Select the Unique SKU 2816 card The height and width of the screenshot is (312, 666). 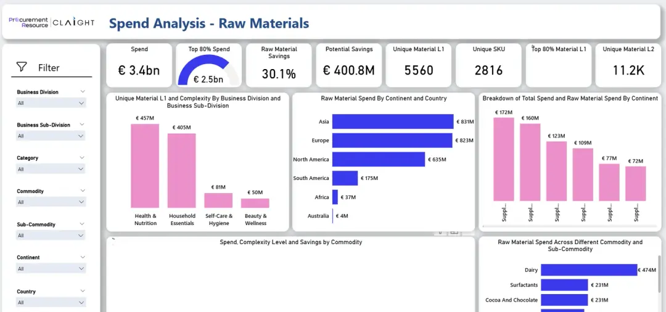click(488, 65)
